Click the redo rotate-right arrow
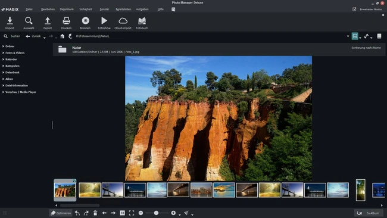The height and width of the screenshot is (218, 387). pyautogui.click(x=86, y=213)
